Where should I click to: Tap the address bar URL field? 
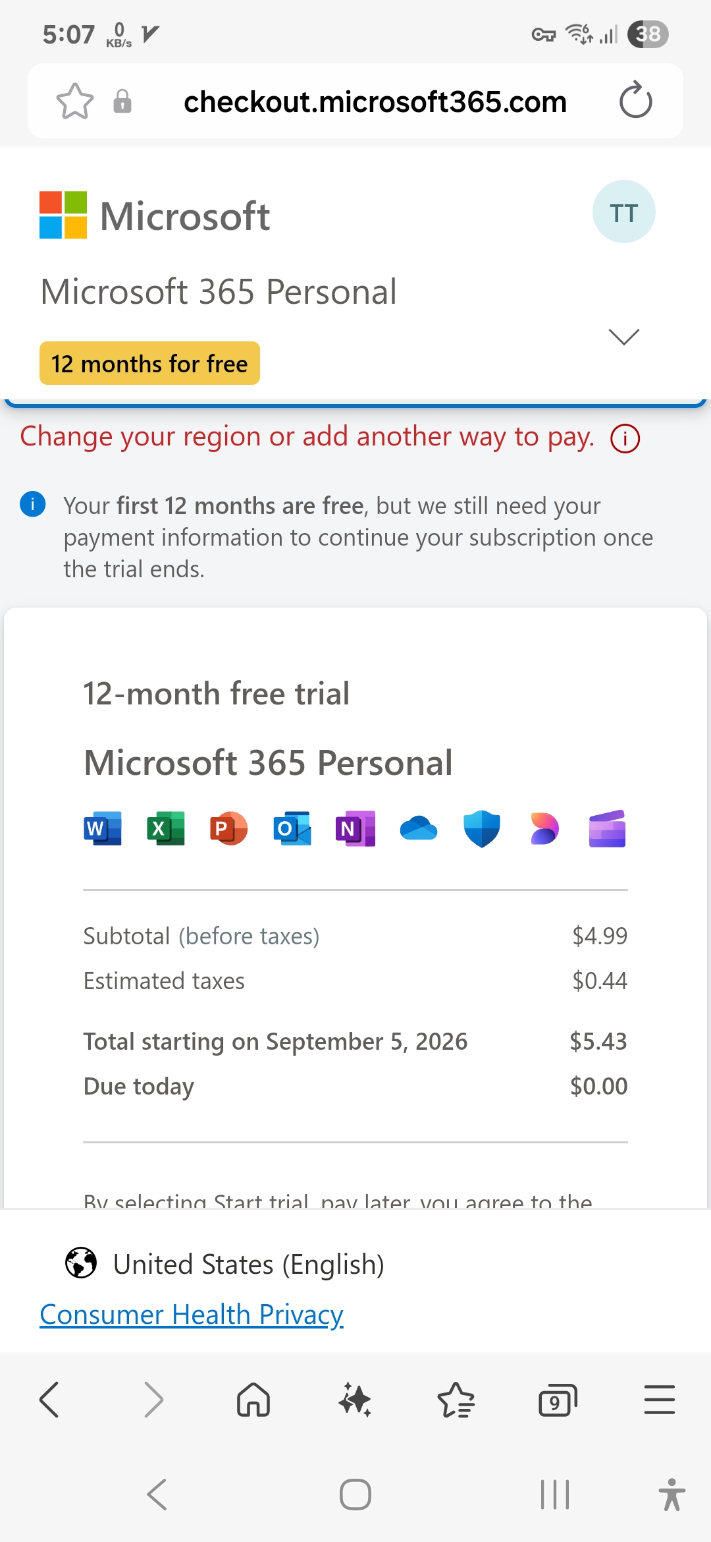tap(375, 101)
